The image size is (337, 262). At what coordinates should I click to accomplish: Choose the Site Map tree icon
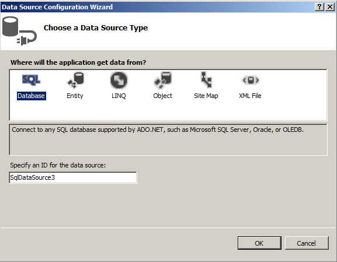(206, 80)
